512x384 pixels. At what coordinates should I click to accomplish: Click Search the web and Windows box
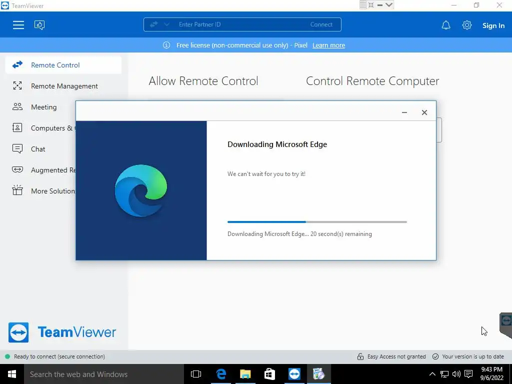104,374
